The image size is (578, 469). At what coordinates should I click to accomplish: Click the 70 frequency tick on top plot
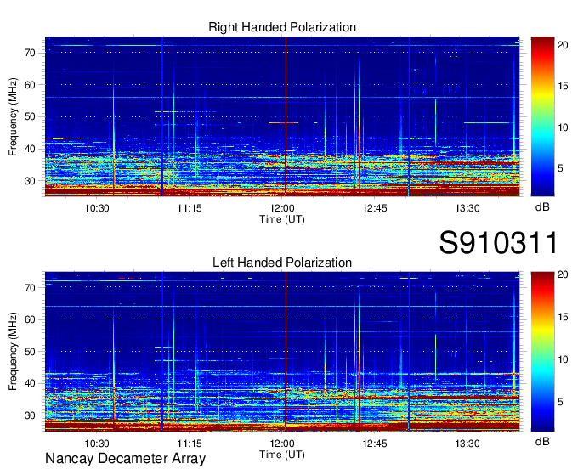(x=31, y=53)
